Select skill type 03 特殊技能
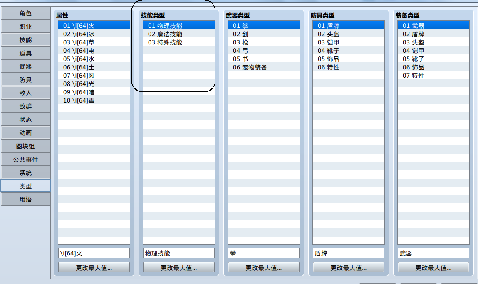Viewport: 478px width, 284px height. coord(178,42)
